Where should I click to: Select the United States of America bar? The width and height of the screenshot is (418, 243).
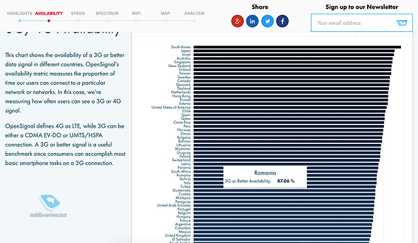(290, 107)
